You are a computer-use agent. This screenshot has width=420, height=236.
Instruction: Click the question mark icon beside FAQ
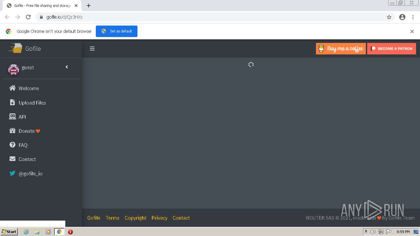12,145
